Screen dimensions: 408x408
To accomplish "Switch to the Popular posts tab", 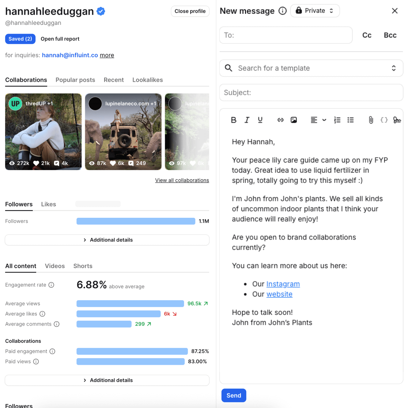I will point(75,80).
